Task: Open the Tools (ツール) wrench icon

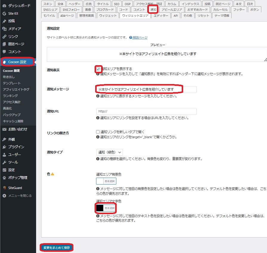Action: point(4,162)
